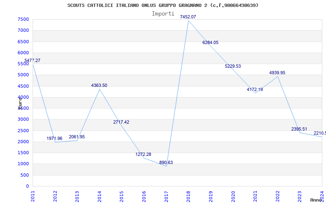Select the 4500 y-axis value
The height and width of the screenshot is (204, 326).
[x=23, y=86]
